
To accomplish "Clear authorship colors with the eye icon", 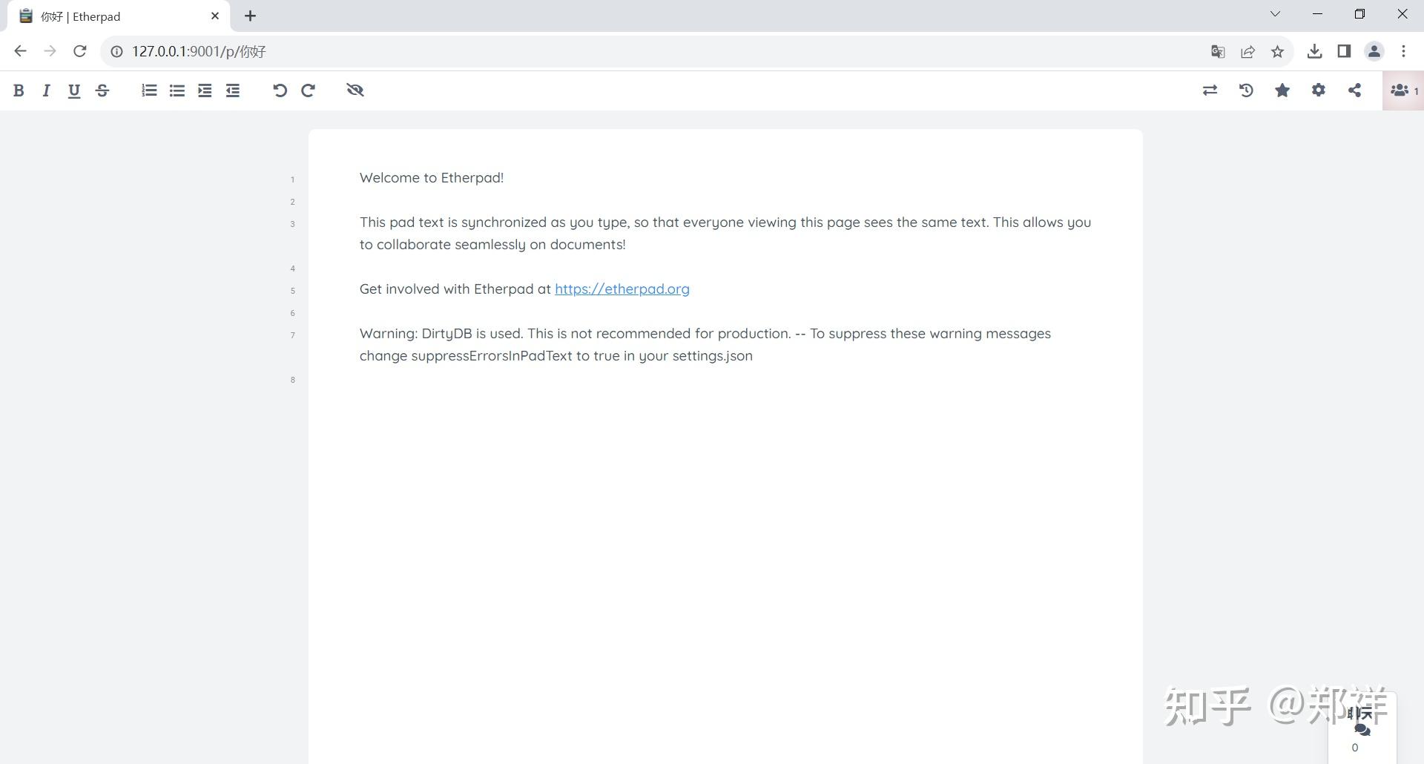I will 355,90.
